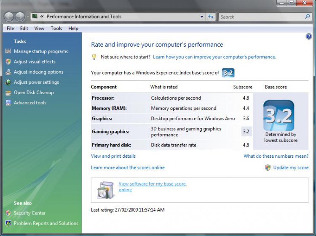Click the Gaming graphics 3.2 subscore cell
Viewport: 316px width, 236px height.
tap(246, 132)
